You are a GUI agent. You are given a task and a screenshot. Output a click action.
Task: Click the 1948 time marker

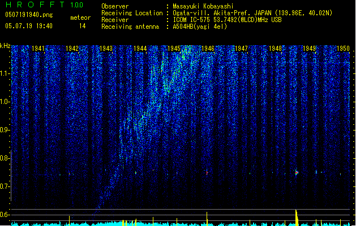click(x=276, y=49)
